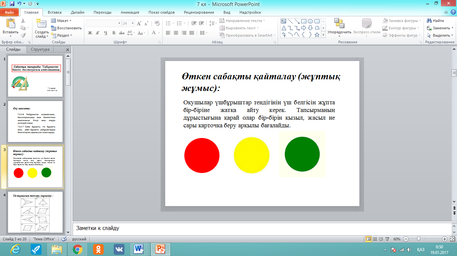Viewport: 457px width, 256px height.
Task: Click the Cut scissors icon
Action: [x=23, y=21]
